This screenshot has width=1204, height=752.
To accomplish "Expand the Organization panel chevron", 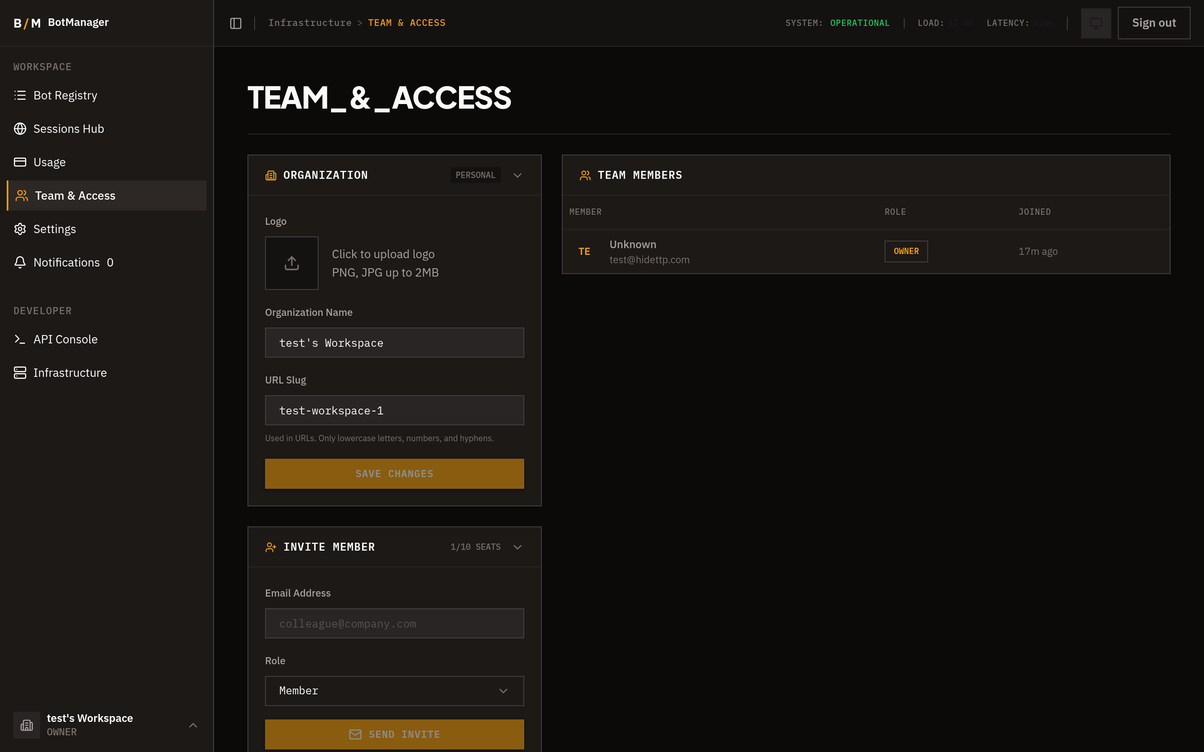I will [518, 175].
